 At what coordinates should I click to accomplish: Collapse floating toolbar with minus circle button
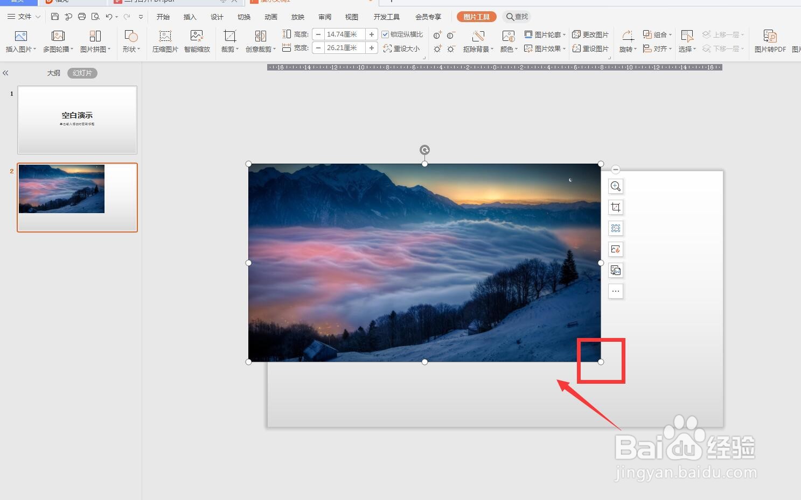tap(616, 170)
